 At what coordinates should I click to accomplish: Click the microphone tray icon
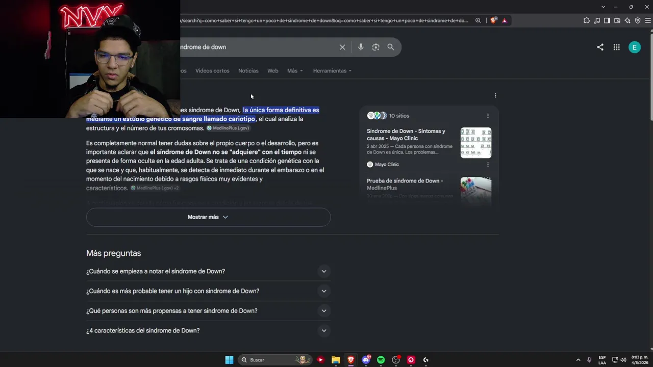pyautogui.click(x=589, y=360)
